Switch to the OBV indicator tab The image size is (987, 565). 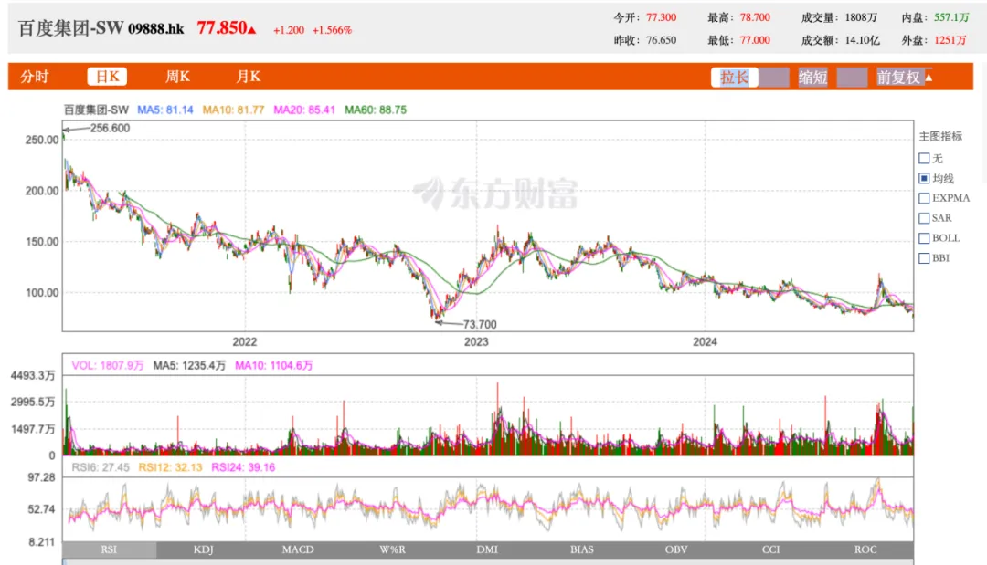coord(676,549)
